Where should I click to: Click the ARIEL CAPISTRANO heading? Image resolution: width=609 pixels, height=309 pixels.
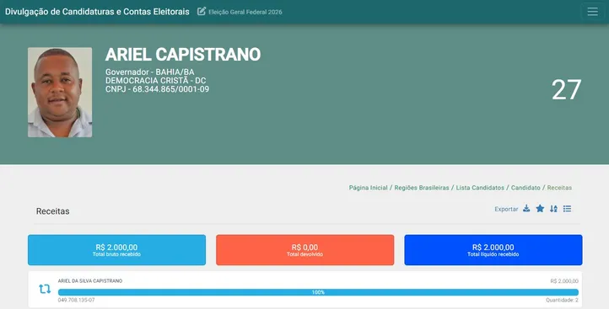pyautogui.click(x=183, y=55)
